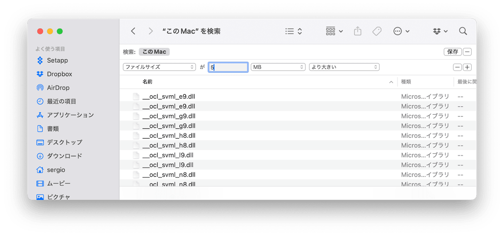Open AirDrop in the sidebar
This screenshot has width=504, height=236.
point(58,88)
